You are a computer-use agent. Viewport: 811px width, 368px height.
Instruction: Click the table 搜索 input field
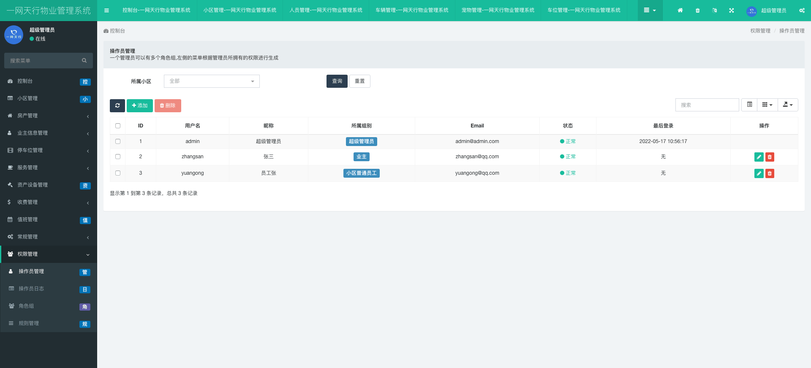pyautogui.click(x=707, y=105)
